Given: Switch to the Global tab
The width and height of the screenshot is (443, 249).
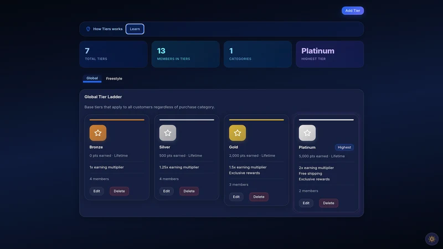Looking at the screenshot, I should pyautogui.click(x=92, y=78).
